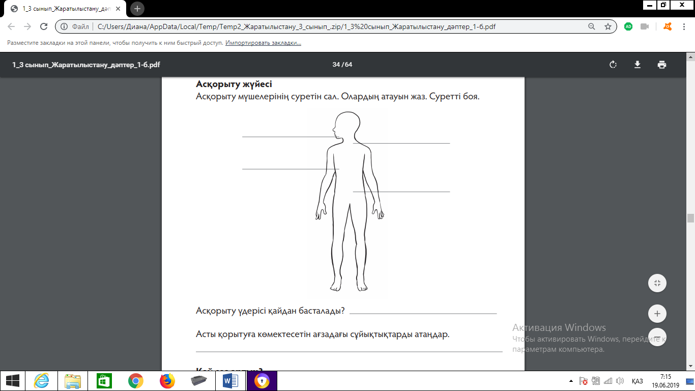This screenshot has width=695, height=391.
Task: Open the network signal tray icon
Action: tap(608, 381)
